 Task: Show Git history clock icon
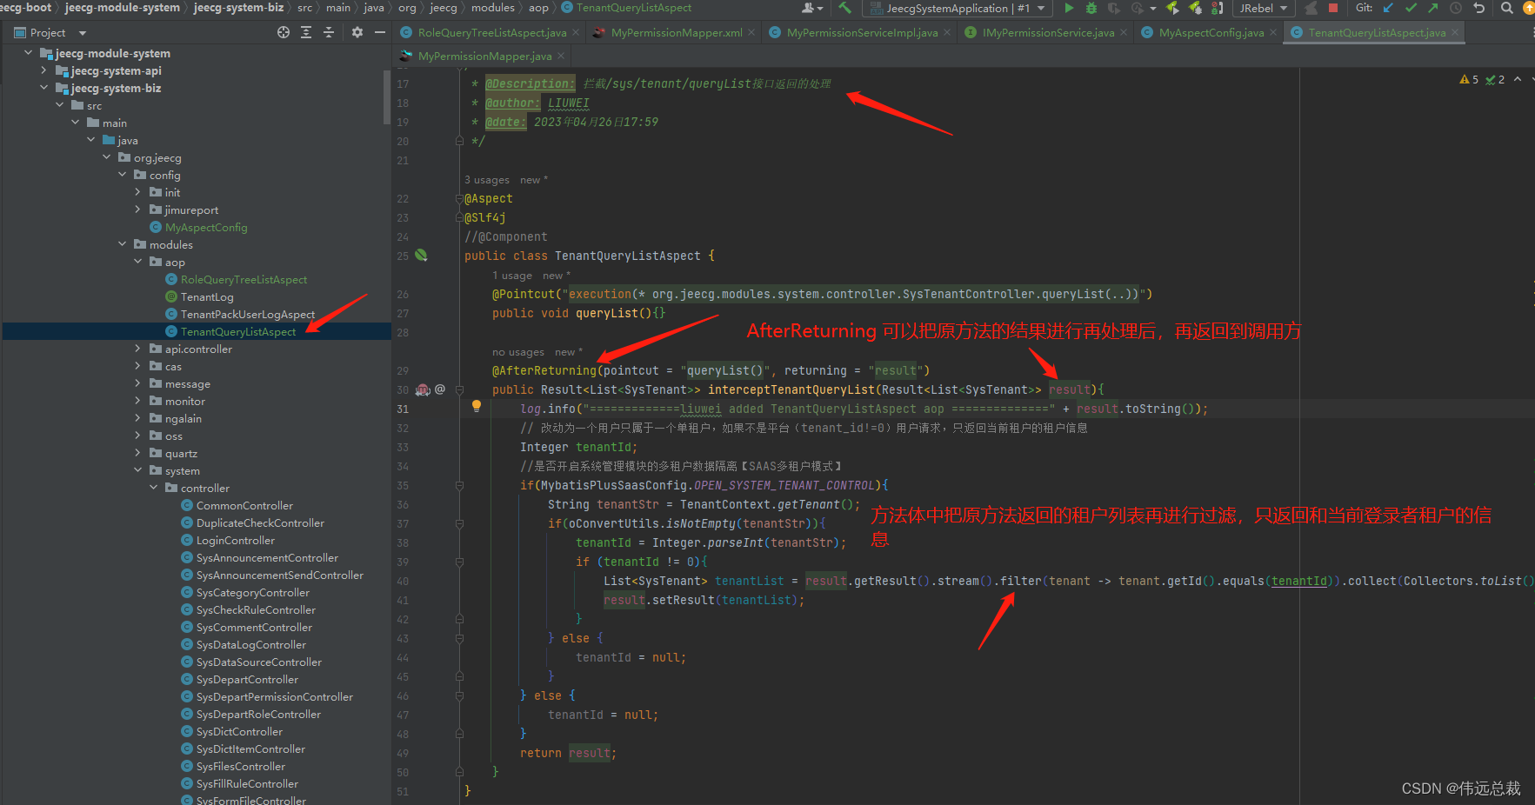[1456, 8]
